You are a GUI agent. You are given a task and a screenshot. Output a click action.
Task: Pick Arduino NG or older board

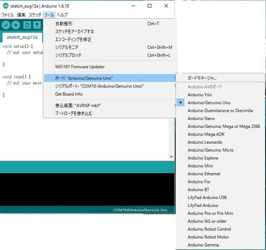pos(221,221)
